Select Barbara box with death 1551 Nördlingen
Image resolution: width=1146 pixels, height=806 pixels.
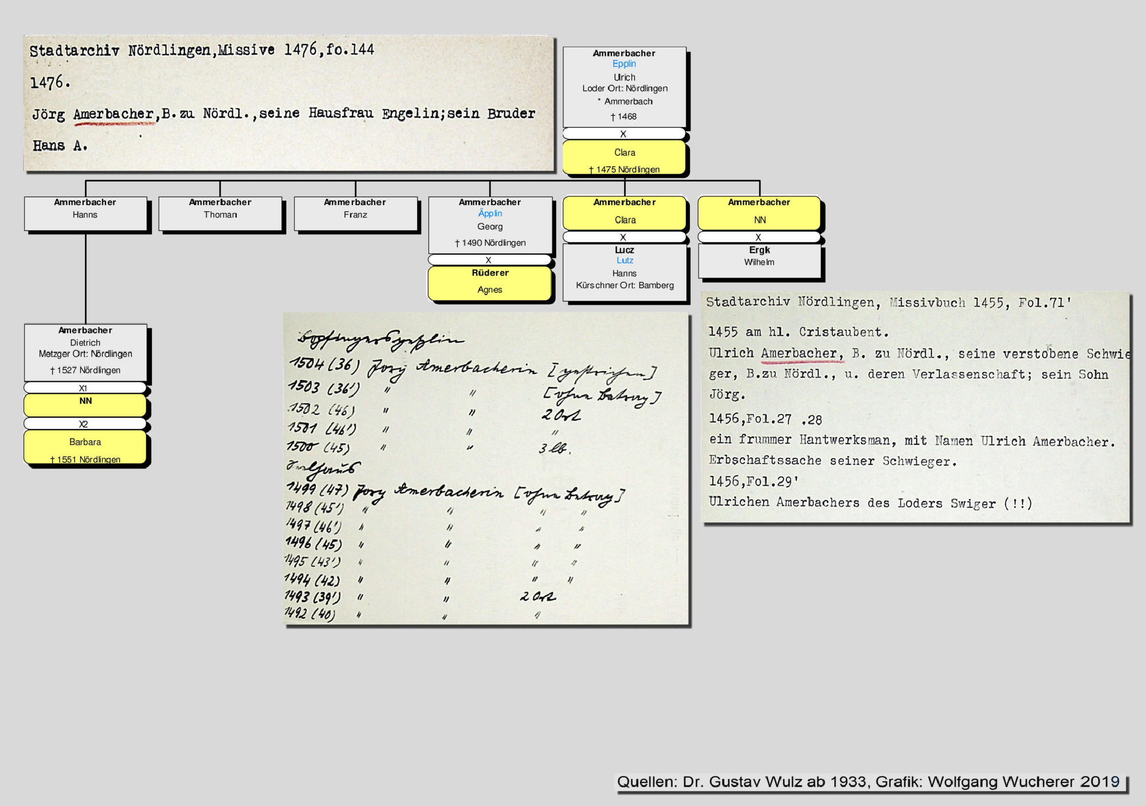tap(85, 447)
